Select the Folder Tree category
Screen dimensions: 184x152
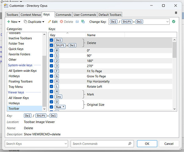(24, 43)
